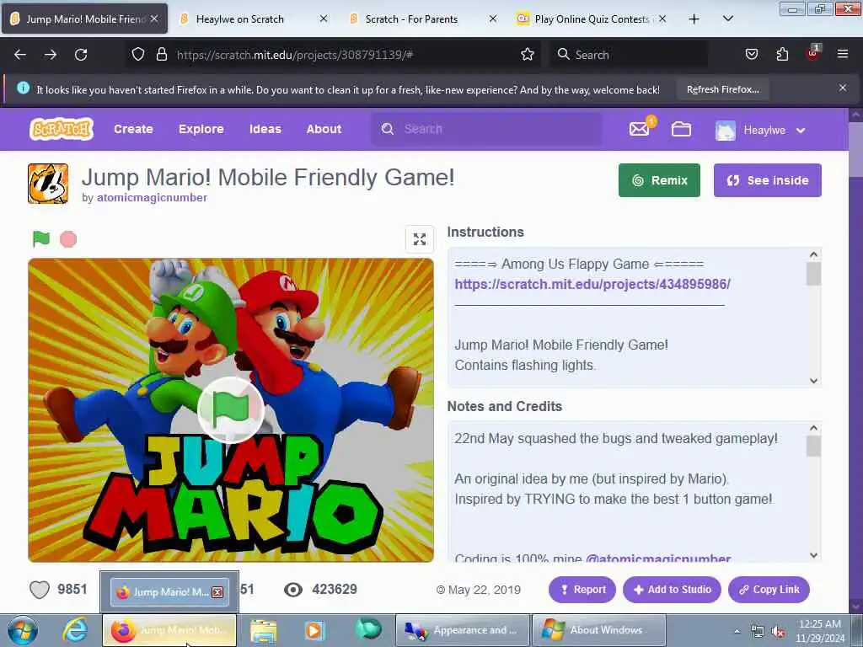Click the red stop button above the stage
This screenshot has height=647, width=863.
click(68, 239)
